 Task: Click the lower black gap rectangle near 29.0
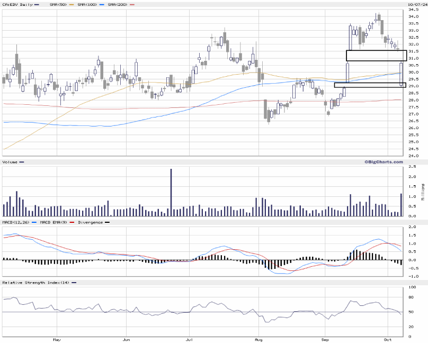pyautogui.click(x=370, y=85)
